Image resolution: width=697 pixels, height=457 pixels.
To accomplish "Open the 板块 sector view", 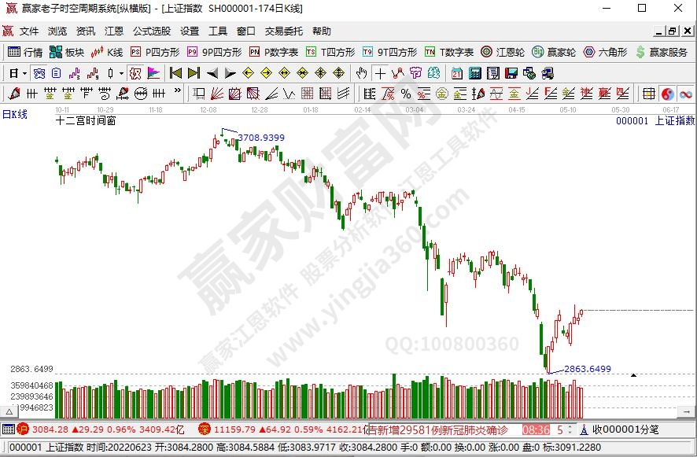I will (x=67, y=52).
